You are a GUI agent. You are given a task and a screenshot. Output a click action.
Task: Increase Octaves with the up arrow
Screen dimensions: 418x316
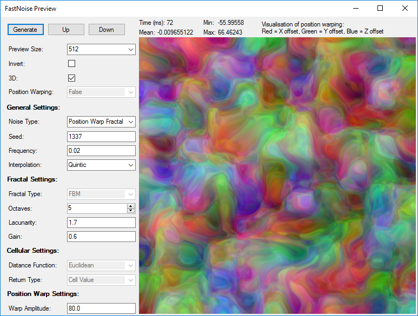(130, 206)
